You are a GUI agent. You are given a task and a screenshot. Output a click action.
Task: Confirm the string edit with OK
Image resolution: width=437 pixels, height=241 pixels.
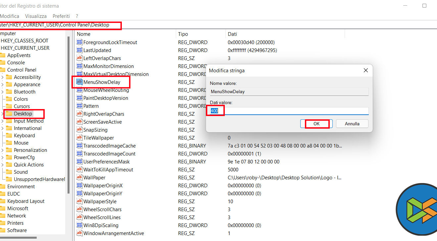[x=316, y=124]
